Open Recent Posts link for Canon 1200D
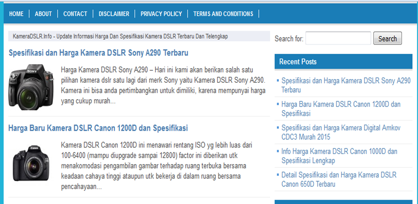The image size is (418, 204). 341,109
